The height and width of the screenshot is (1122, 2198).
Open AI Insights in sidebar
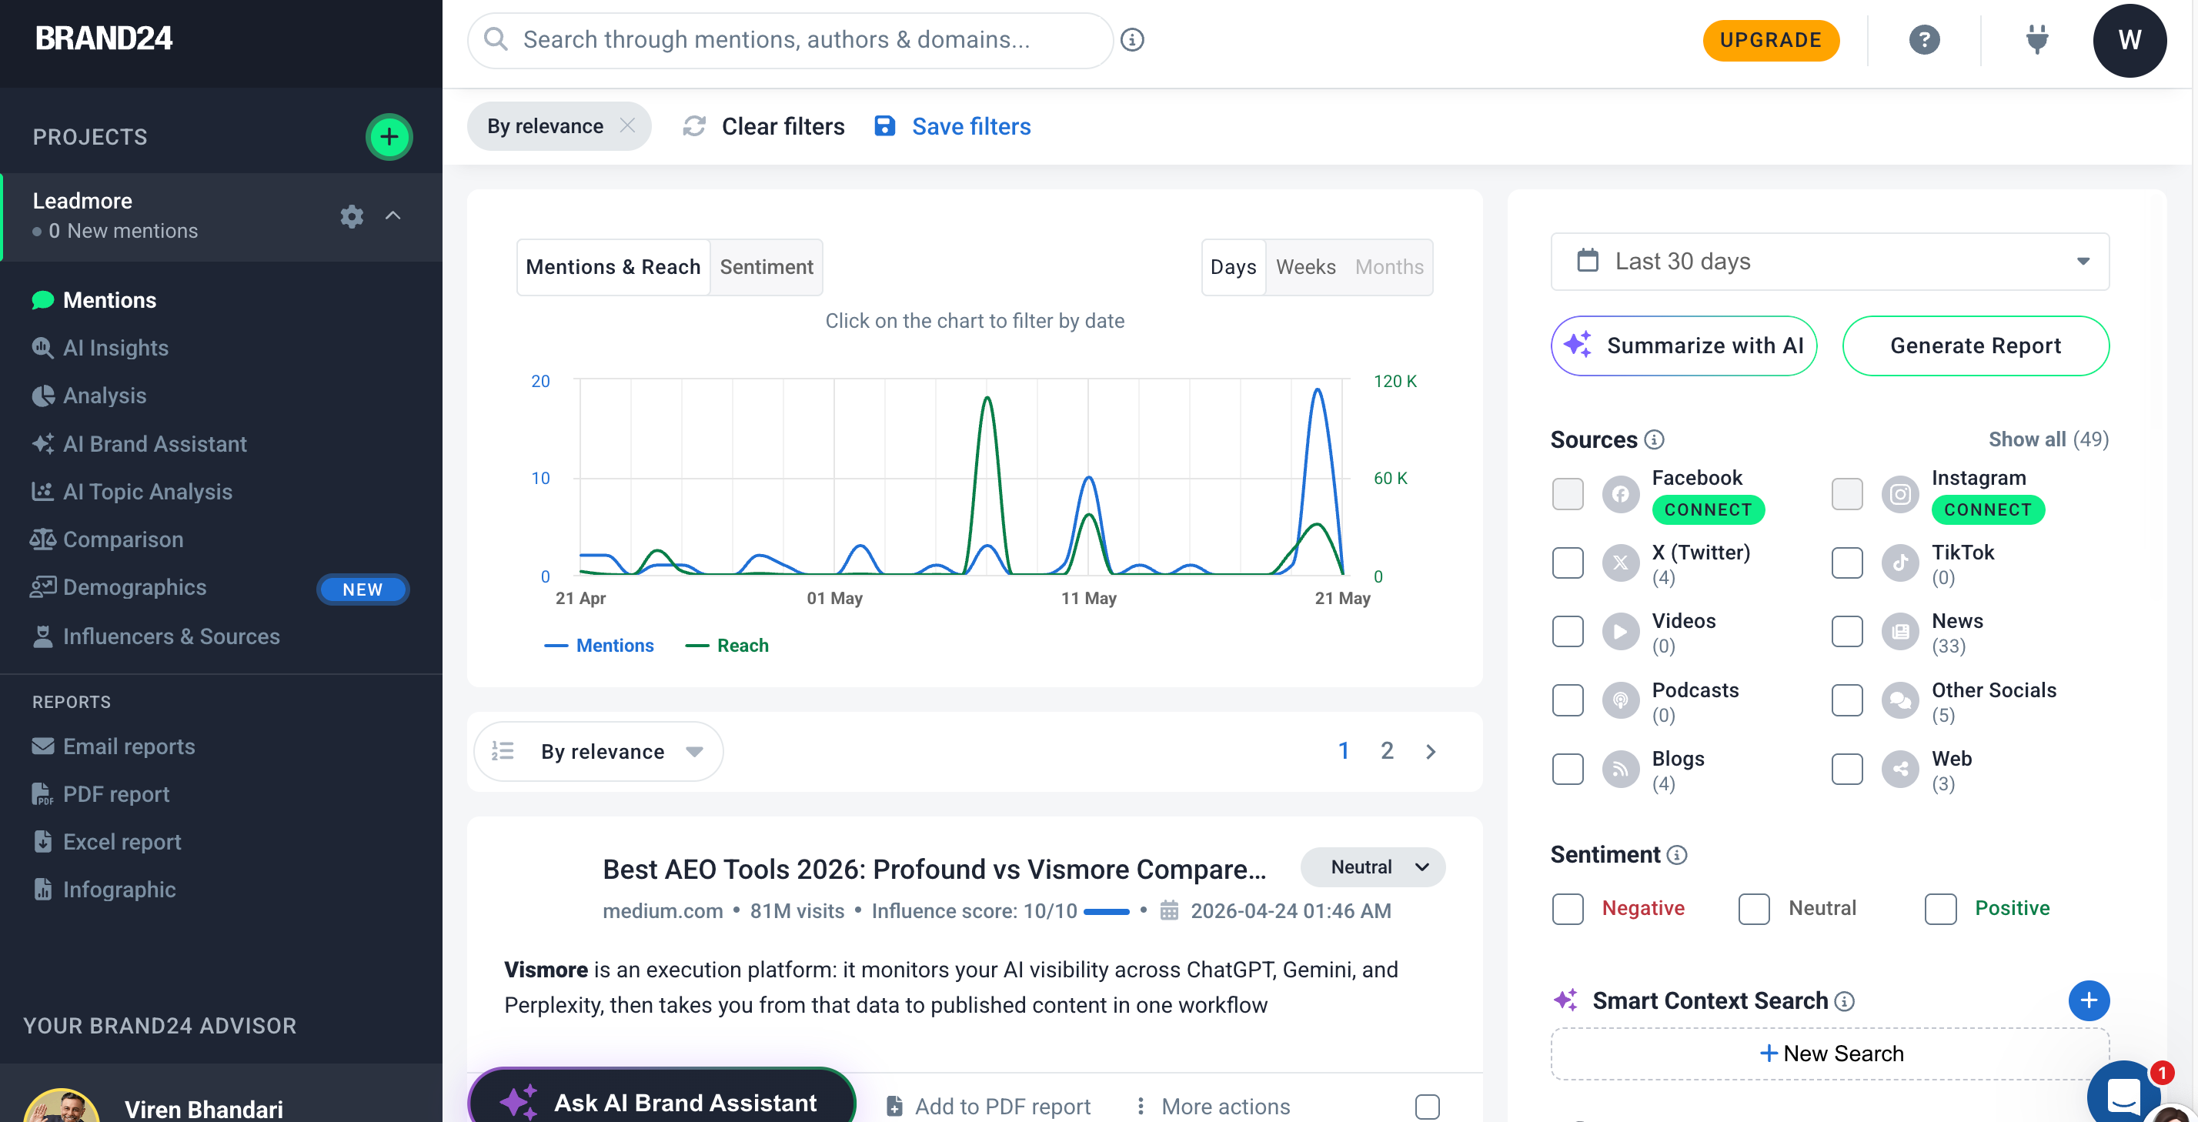pyautogui.click(x=115, y=348)
